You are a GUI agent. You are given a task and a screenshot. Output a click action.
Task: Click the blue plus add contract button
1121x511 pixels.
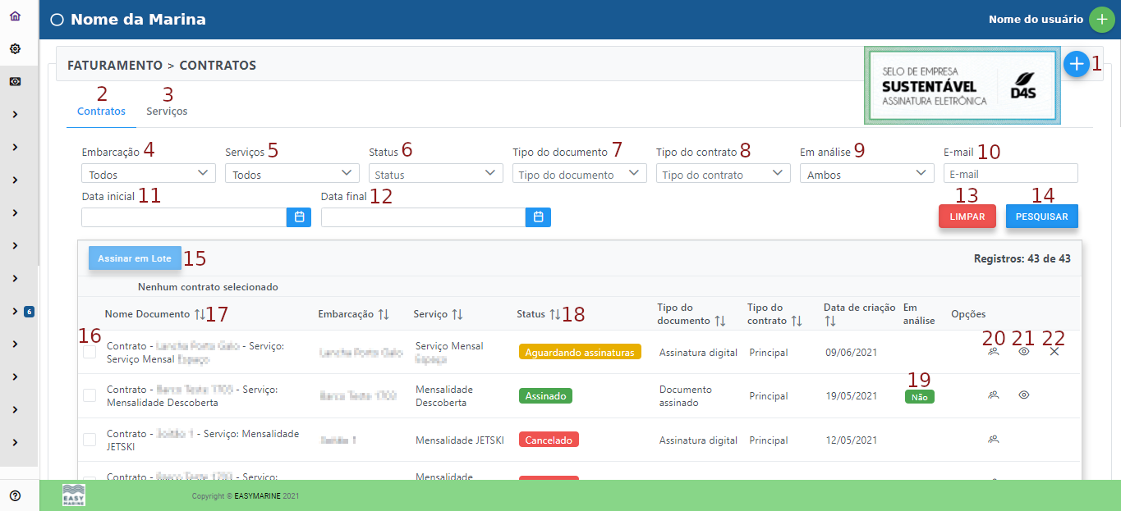1076,64
